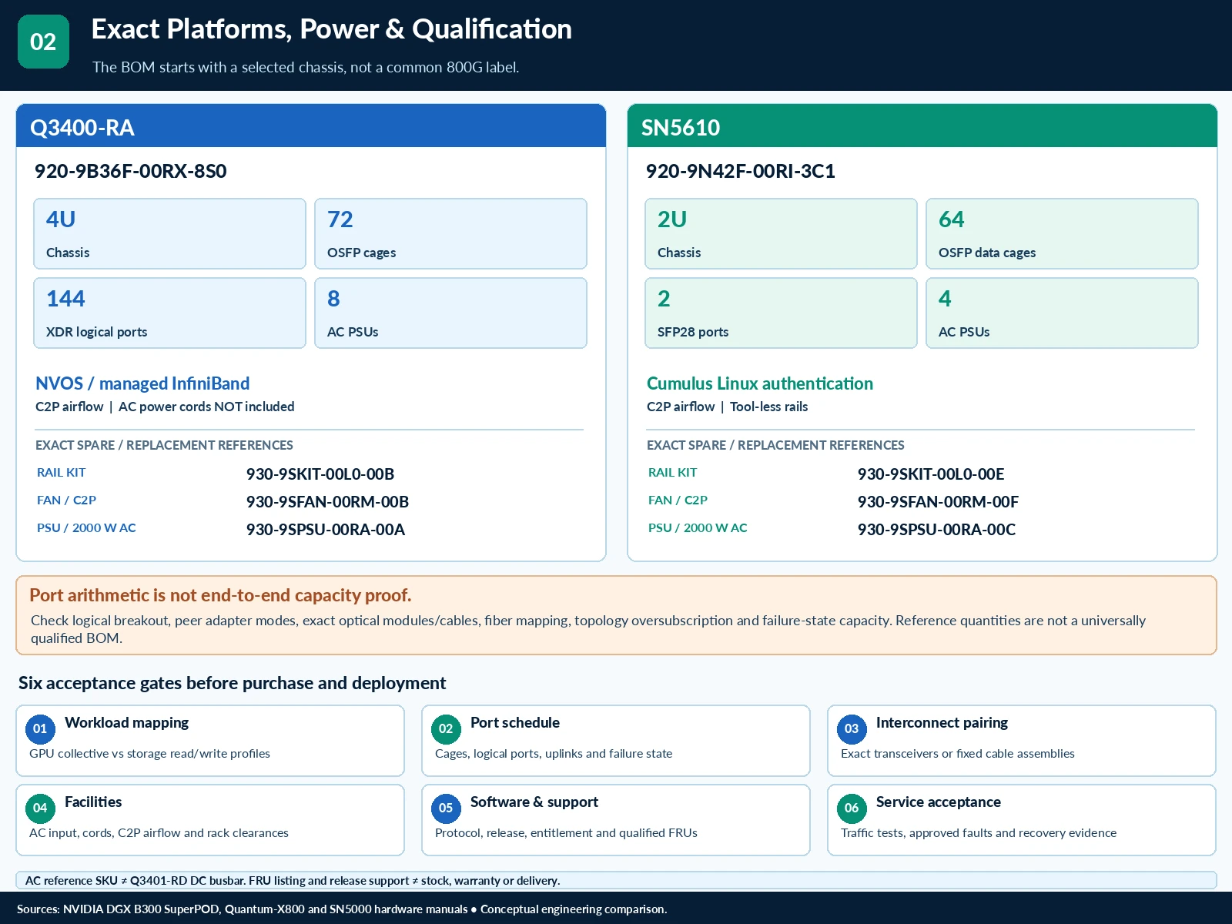This screenshot has width=1232, height=924.
Task: Click the Software & support title
Action: 534,802
